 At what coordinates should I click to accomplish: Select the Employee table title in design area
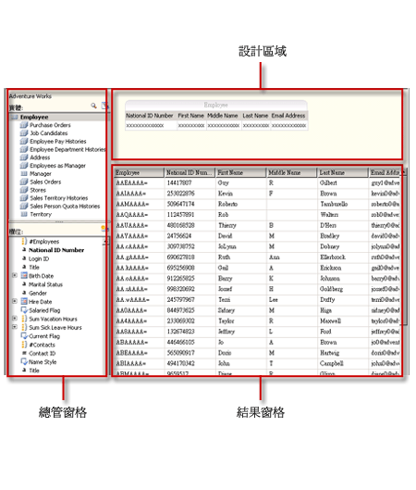coord(215,105)
